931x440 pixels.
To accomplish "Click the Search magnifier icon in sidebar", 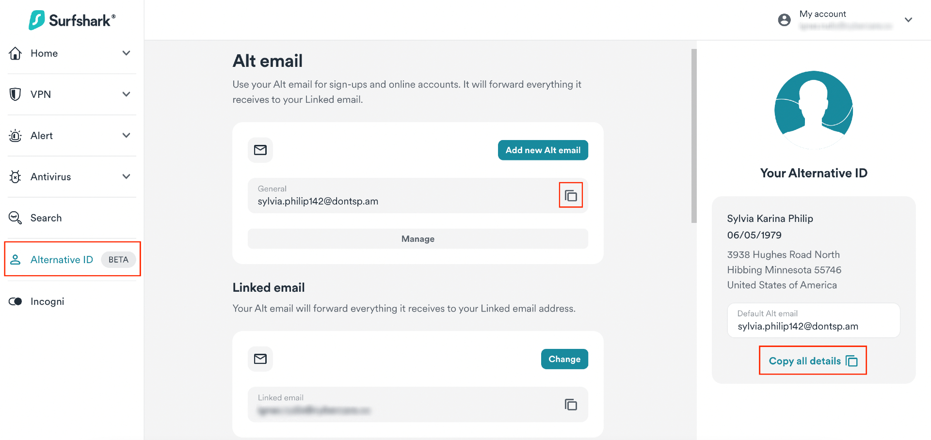I will (x=16, y=218).
